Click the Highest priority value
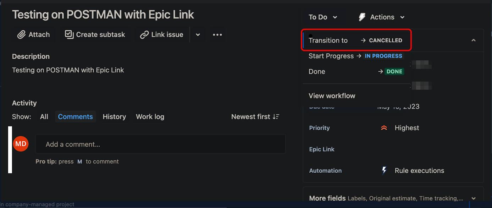The image size is (492, 208). tap(407, 128)
